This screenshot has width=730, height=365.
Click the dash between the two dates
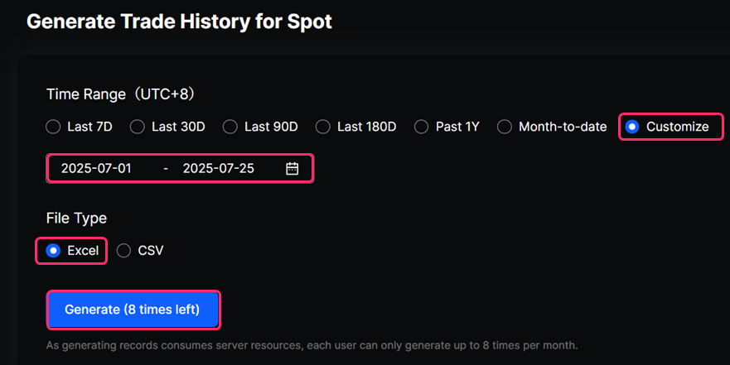click(166, 168)
